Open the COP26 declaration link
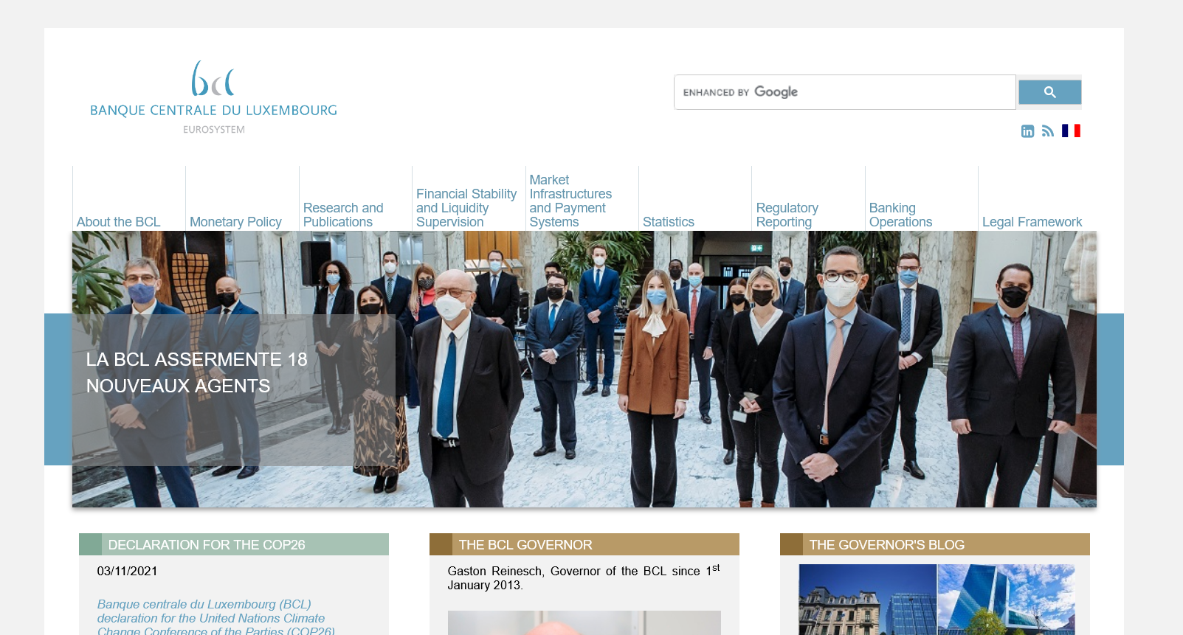 [215, 617]
